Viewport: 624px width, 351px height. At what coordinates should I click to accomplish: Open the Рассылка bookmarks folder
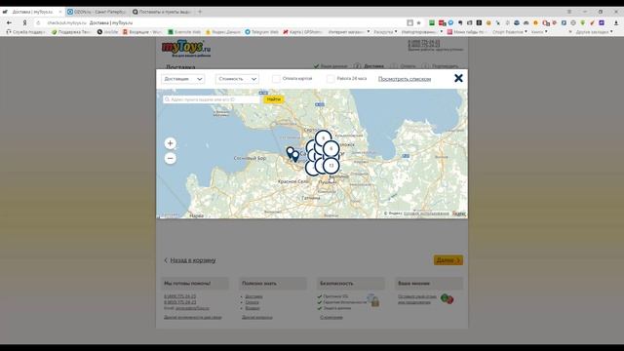[x=385, y=32]
